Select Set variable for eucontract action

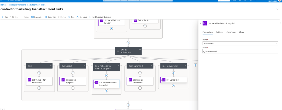(39, 81)
